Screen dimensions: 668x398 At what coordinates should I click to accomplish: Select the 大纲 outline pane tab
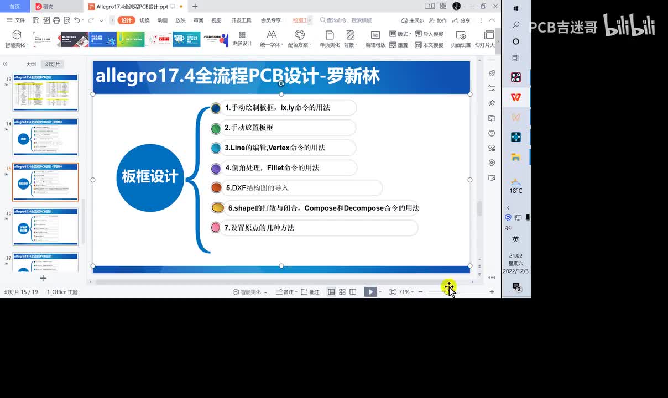(31, 64)
